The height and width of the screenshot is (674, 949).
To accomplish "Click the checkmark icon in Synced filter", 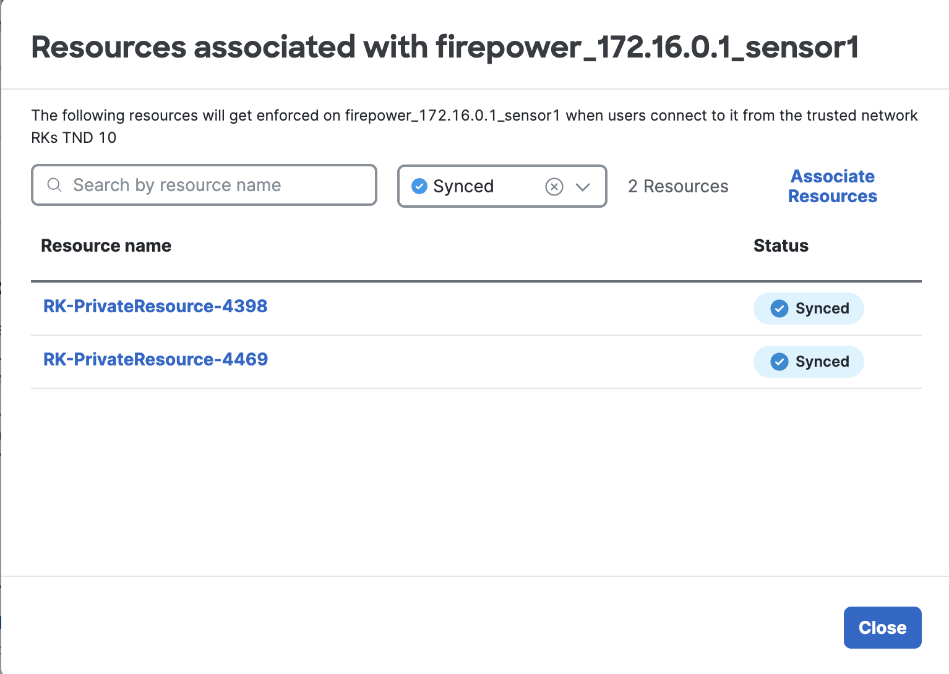I will [419, 186].
